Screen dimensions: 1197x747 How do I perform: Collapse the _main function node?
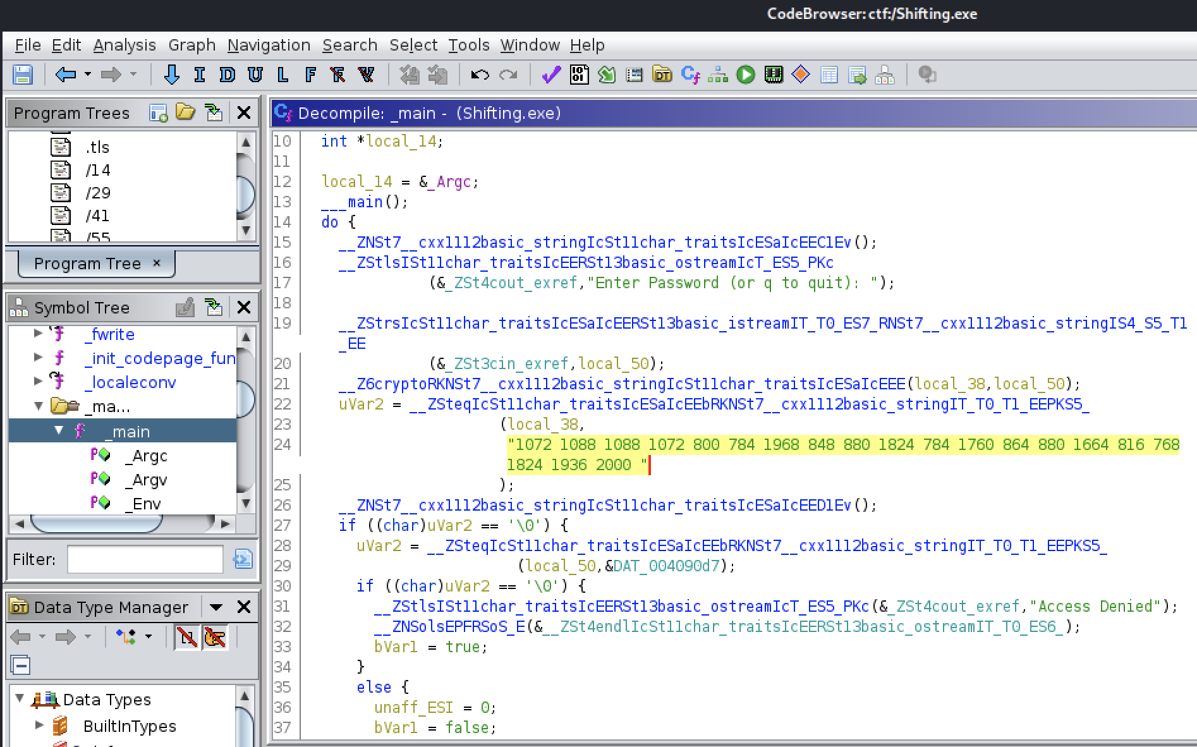click(59, 430)
